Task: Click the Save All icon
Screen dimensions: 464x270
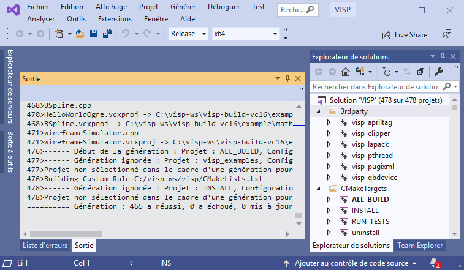Action: point(107,34)
